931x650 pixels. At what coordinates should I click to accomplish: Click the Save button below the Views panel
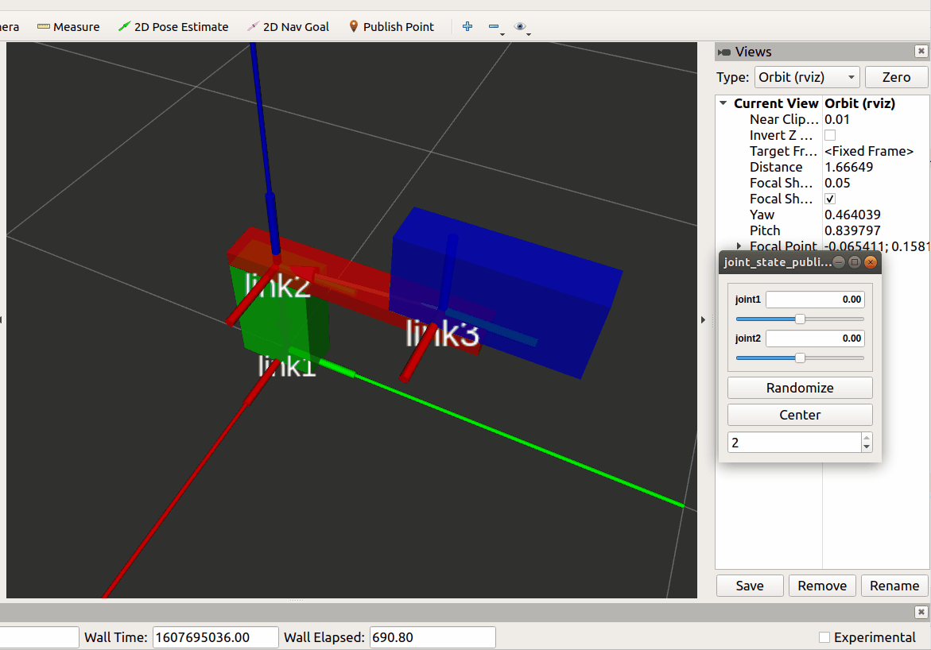[x=748, y=586]
